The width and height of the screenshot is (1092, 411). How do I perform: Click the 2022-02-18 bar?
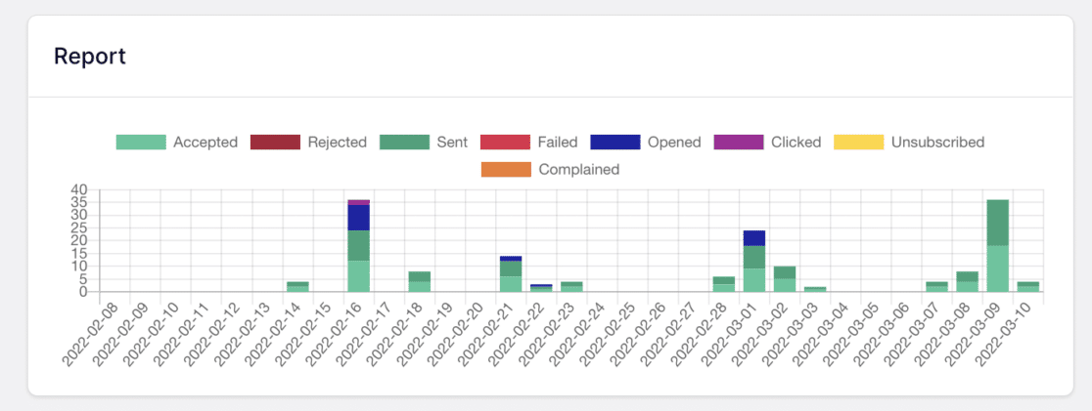click(x=419, y=281)
